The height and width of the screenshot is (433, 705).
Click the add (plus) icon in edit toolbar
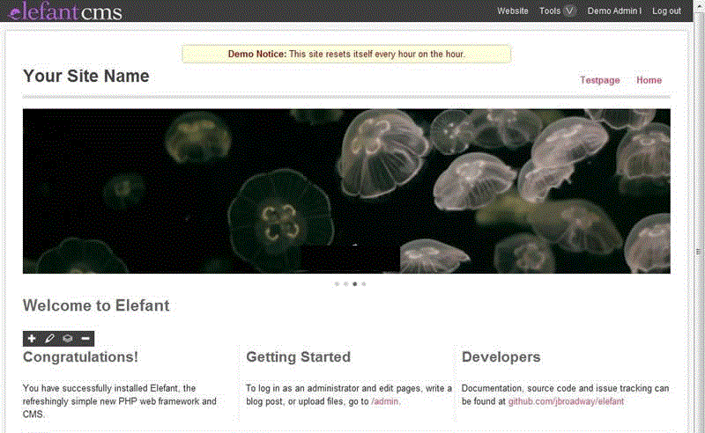[x=32, y=339]
